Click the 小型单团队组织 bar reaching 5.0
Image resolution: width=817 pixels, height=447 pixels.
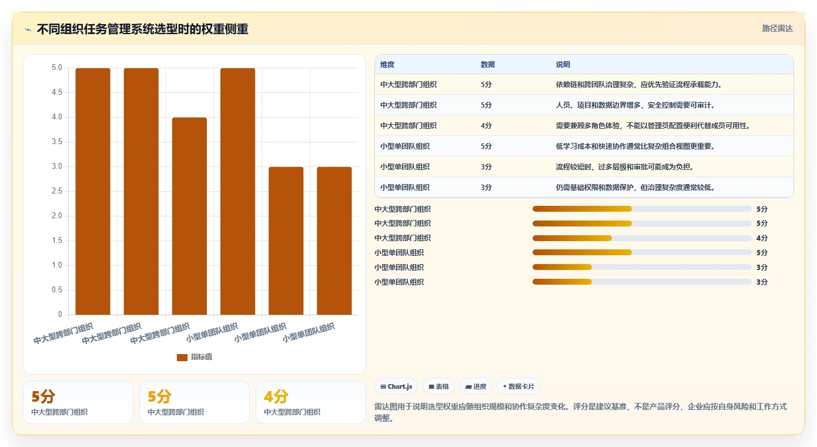(237, 191)
